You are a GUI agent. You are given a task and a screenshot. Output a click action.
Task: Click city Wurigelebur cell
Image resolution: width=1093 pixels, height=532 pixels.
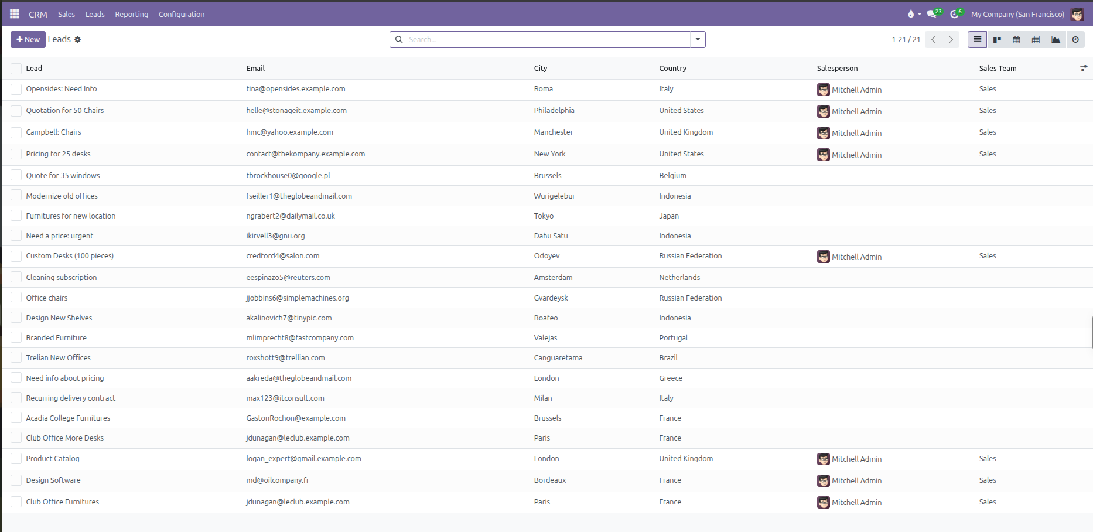click(x=554, y=196)
